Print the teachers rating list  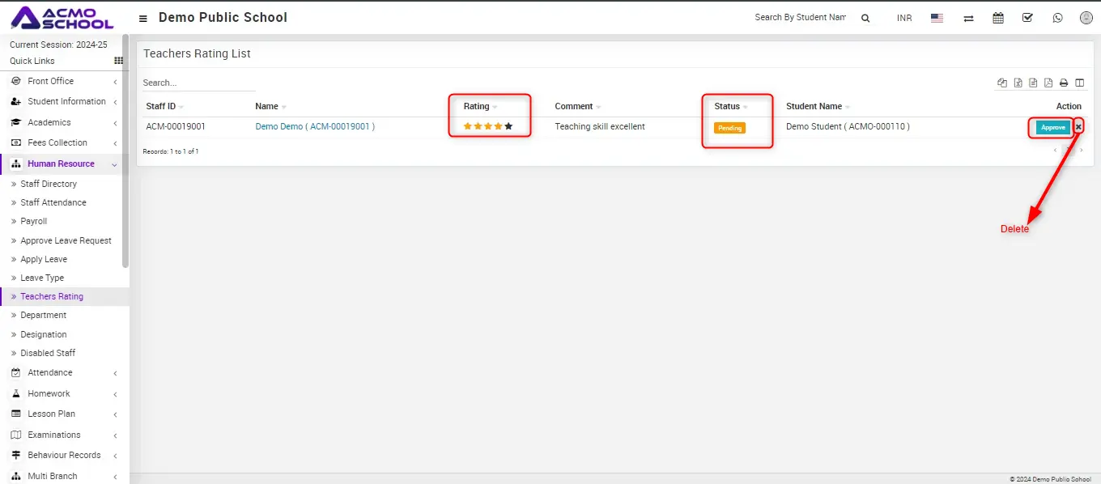coord(1064,83)
